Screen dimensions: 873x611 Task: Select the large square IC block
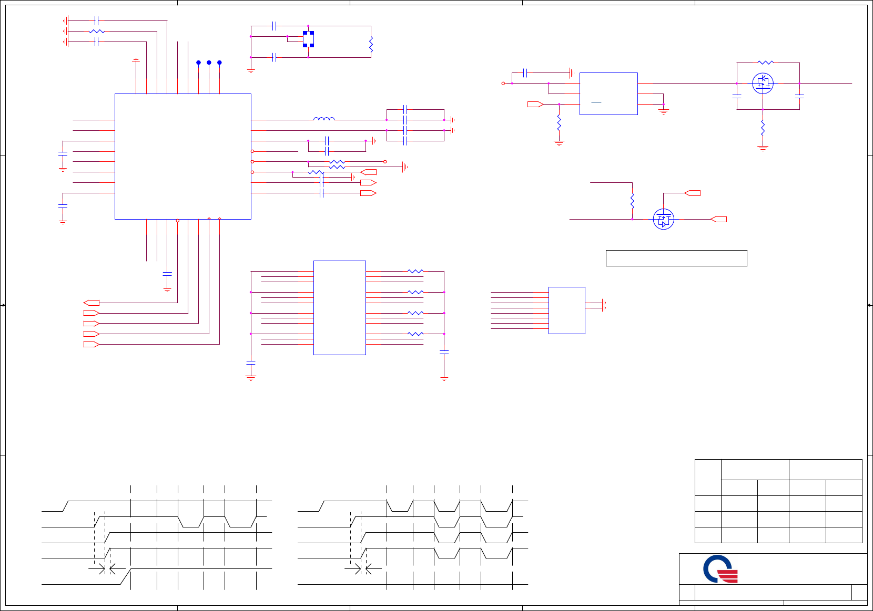(x=183, y=157)
